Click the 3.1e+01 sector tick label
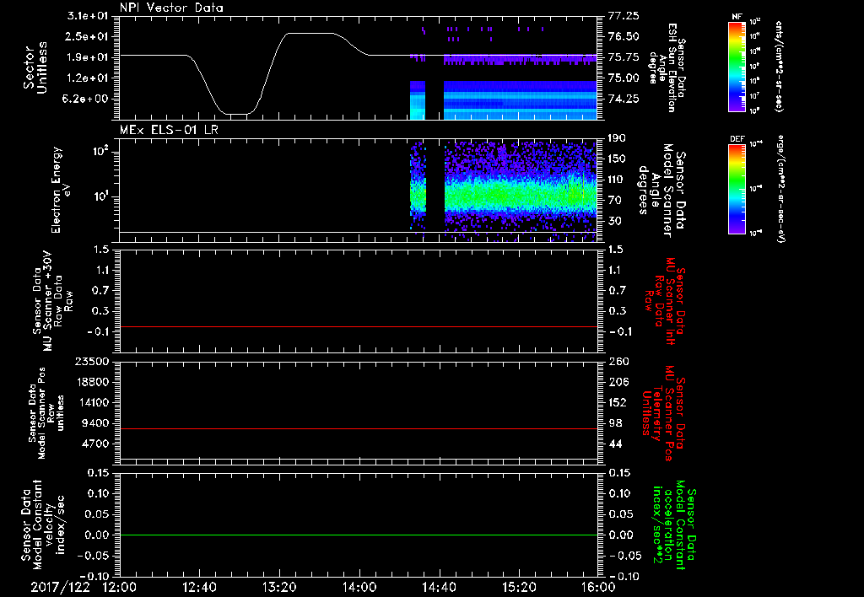Image resolution: width=864 pixels, height=597 pixels. coord(88,16)
